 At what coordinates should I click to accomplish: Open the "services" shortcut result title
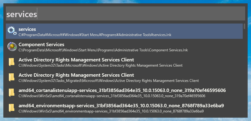click(x=27, y=29)
